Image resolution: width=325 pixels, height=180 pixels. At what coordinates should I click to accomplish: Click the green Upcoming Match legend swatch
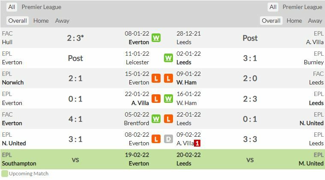[x=4, y=174]
